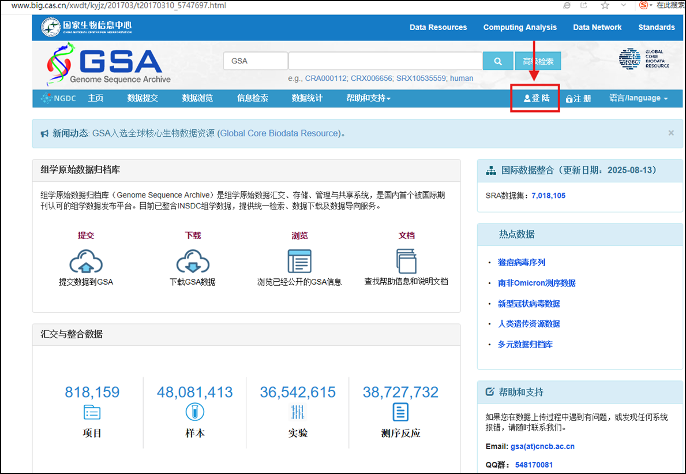Open the 猴痘病毒序列 hot data link
This screenshot has width=686, height=474.
(522, 262)
